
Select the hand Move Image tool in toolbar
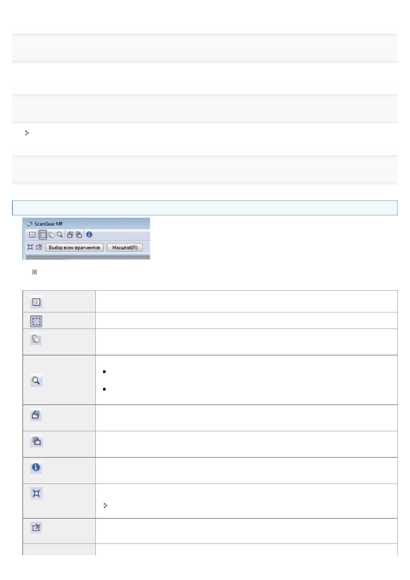coord(51,235)
